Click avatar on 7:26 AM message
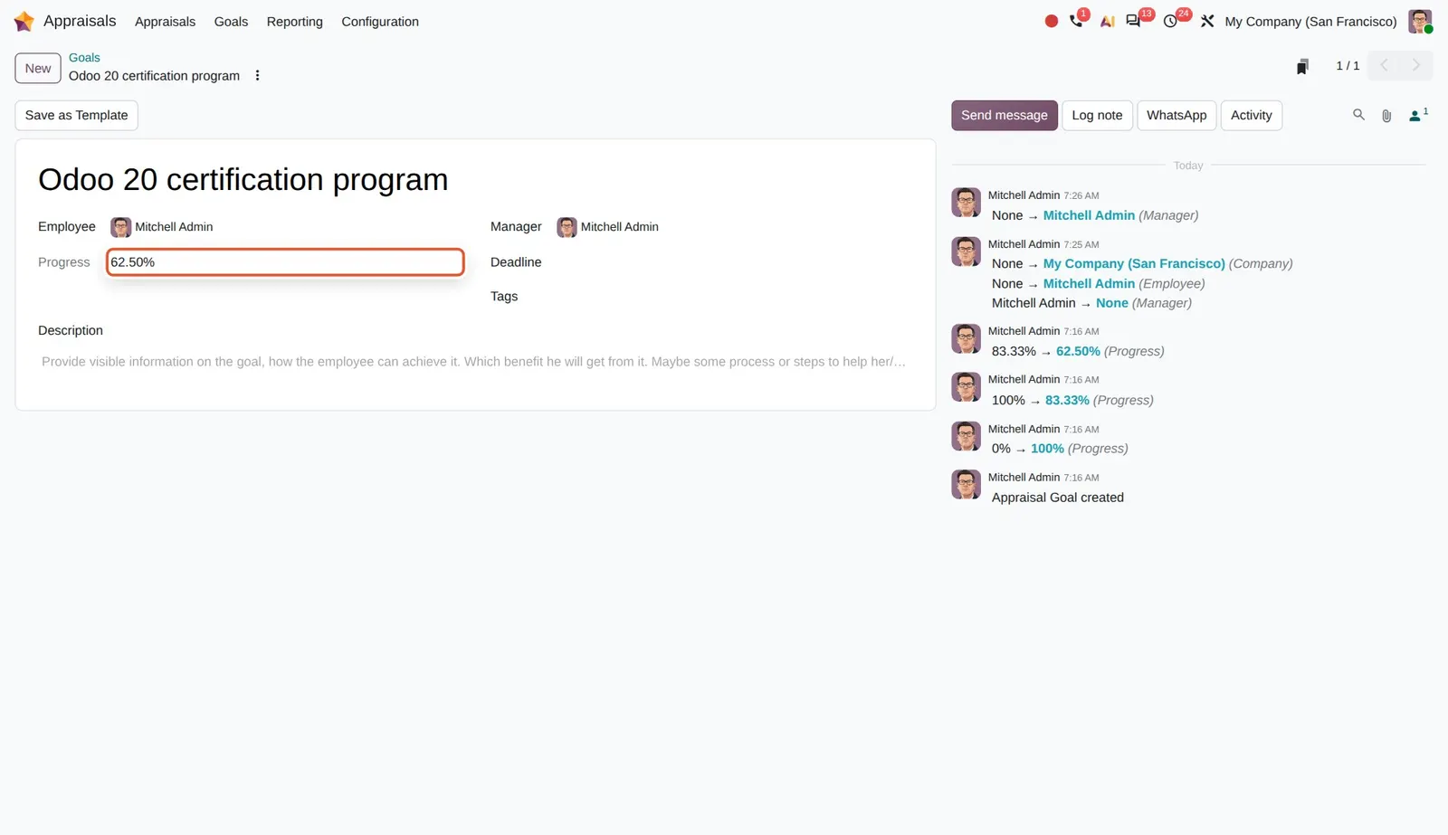 tap(966, 203)
